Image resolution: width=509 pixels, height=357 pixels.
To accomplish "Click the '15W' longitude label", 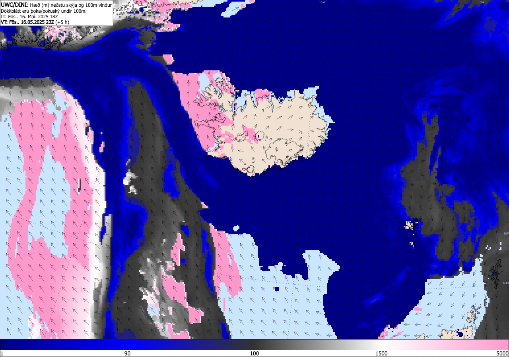I will tap(322, 2).
